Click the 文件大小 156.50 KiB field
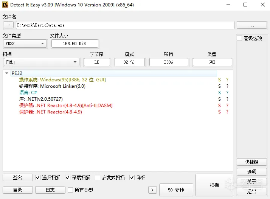 [x=75, y=44]
